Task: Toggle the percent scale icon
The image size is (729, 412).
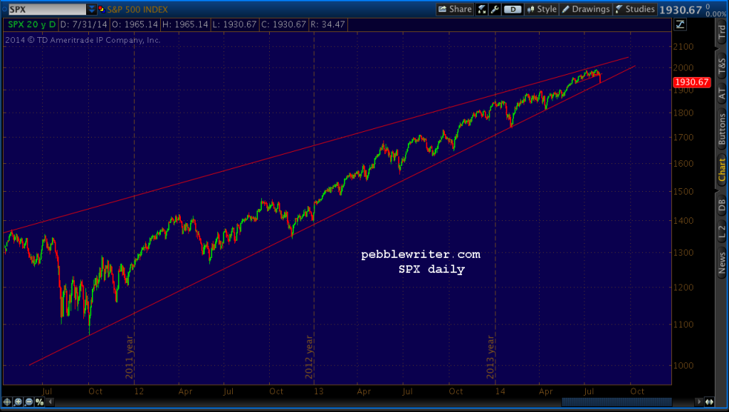Action: [40, 402]
